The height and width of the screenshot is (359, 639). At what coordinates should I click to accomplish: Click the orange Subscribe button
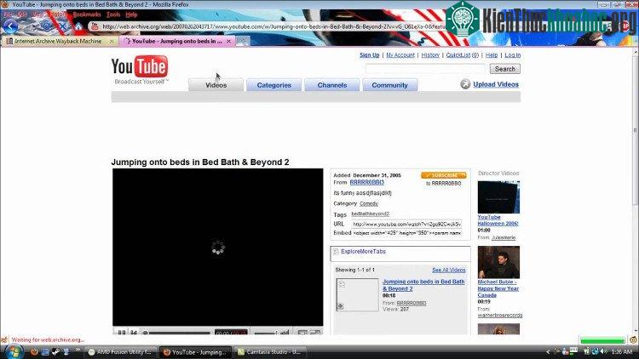click(443, 175)
